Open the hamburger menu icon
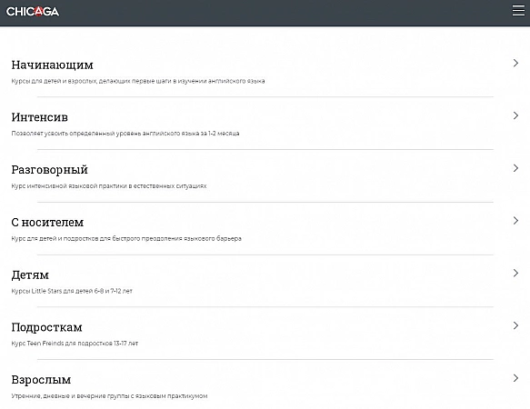The width and height of the screenshot is (530, 409). (x=518, y=11)
